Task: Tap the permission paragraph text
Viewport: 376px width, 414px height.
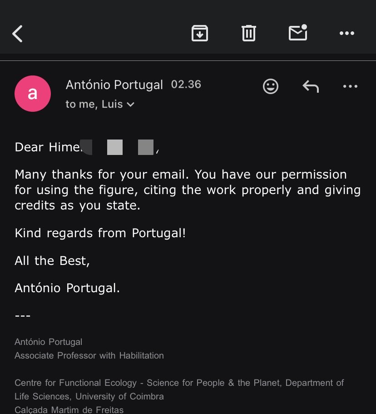Action: tap(188, 190)
